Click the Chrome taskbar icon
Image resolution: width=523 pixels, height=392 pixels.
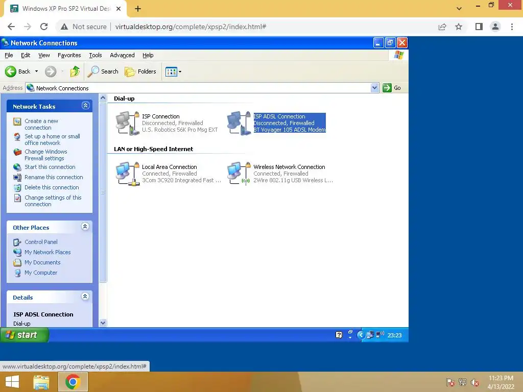coord(73,382)
